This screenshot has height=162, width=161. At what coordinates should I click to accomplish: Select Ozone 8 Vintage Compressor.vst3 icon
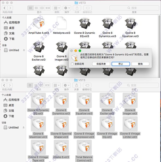[84, 124]
